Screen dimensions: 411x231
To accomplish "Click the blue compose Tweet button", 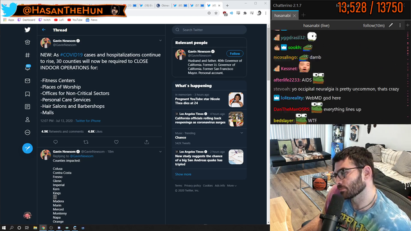I will [28, 148].
